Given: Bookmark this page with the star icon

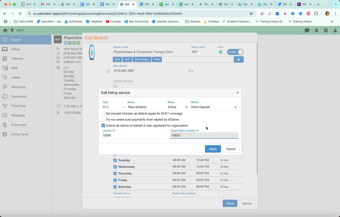Looking at the screenshot, I should point(251,14).
